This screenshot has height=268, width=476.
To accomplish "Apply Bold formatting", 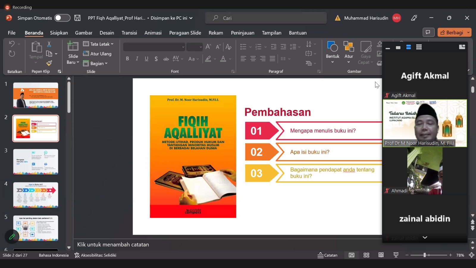I will point(127,59).
